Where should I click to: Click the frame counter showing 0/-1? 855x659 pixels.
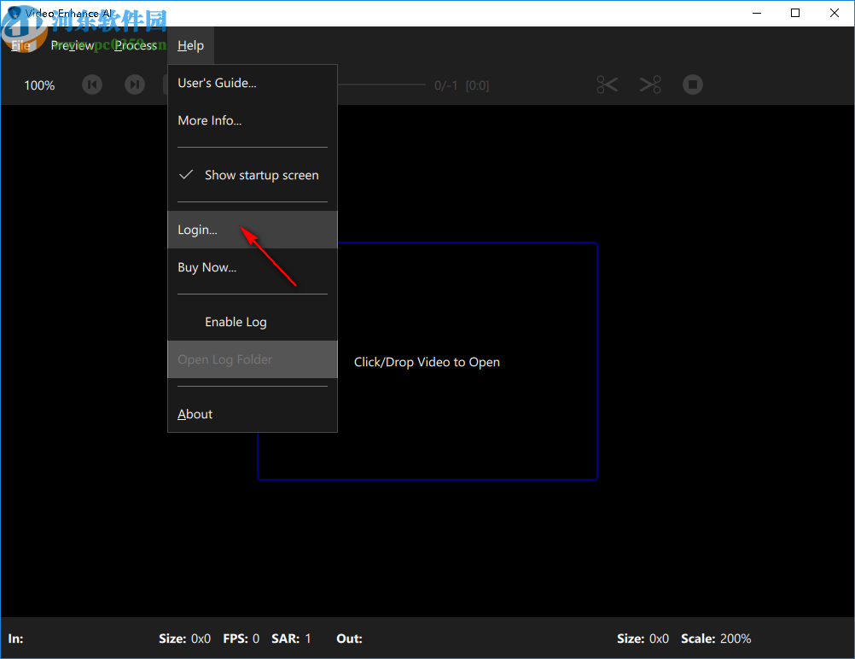tap(445, 85)
